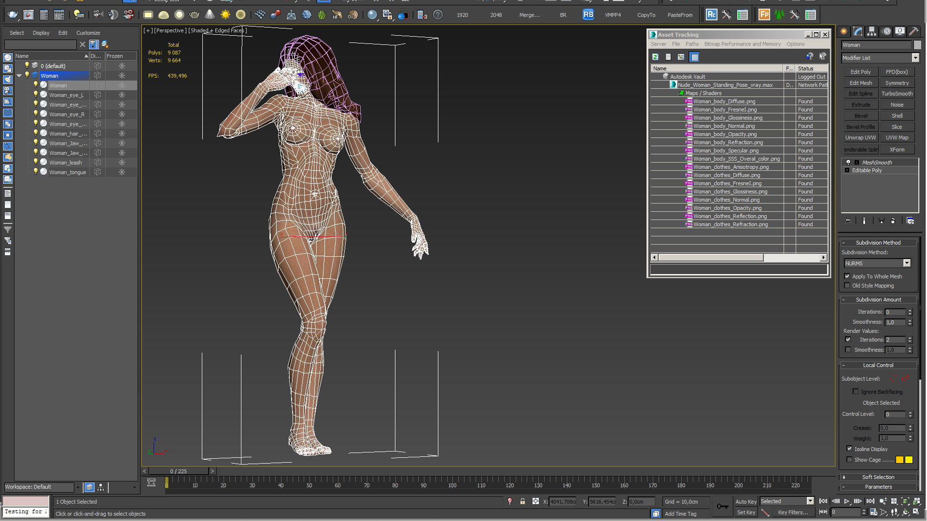This screenshot has width=927, height=521.
Task: Click the grass plant icon in toolbar
Action: 322,15
